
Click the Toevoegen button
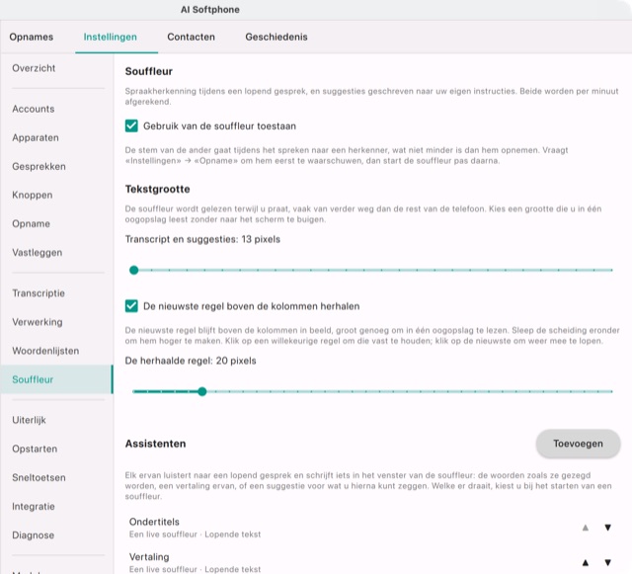coord(578,444)
